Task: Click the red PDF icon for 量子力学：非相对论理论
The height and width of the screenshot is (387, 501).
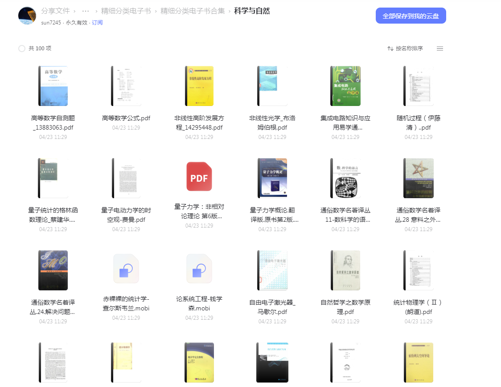Action: (199, 176)
